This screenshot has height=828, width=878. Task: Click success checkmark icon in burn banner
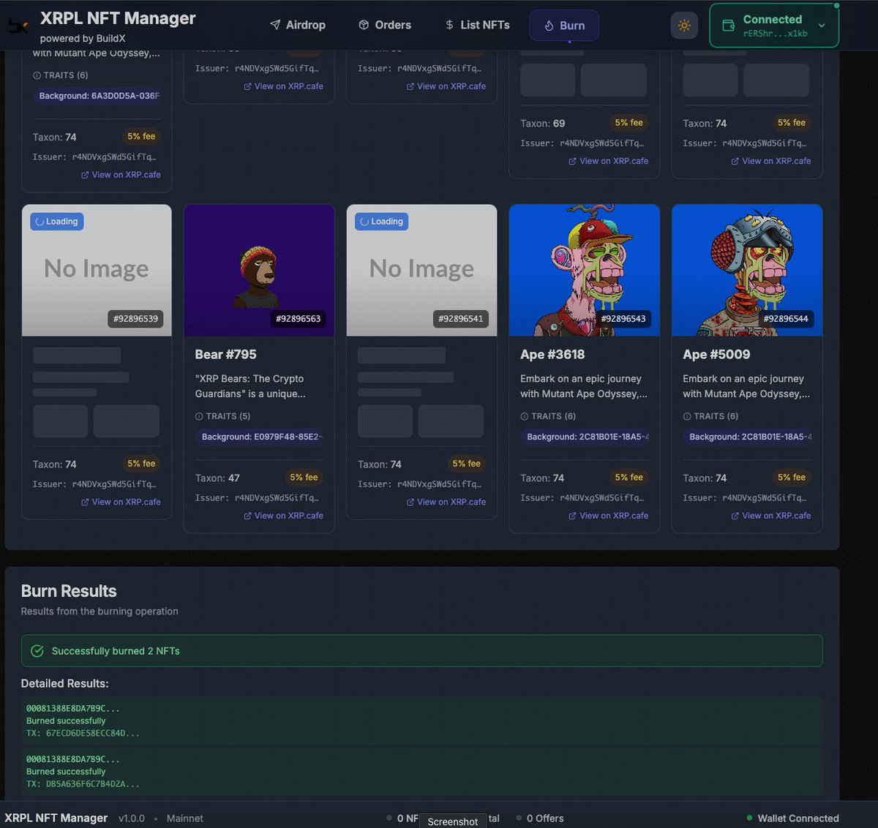[x=37, y=651]
